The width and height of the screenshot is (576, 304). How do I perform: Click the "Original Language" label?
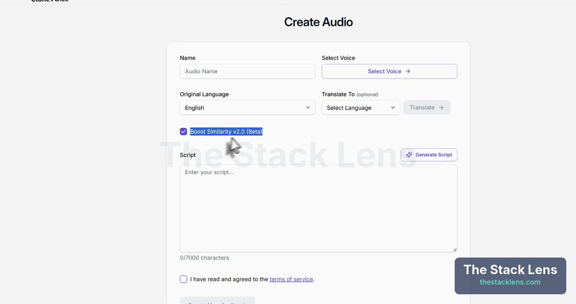[x=204, y=94]
